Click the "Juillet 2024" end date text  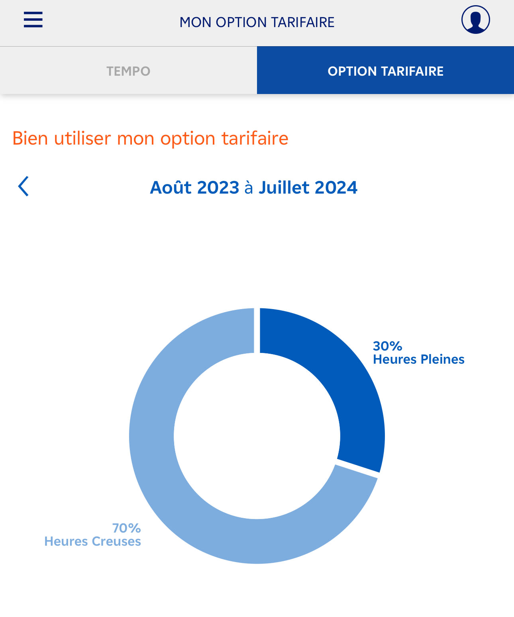tap(308, 188)
